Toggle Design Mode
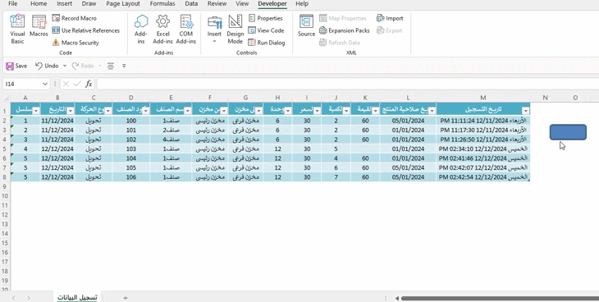The height and width of the screenshot is (302, 599). (x=235, y=30)
